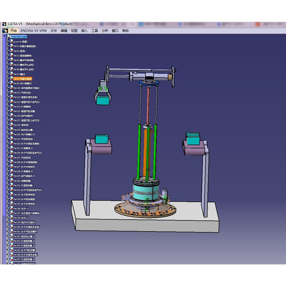Expand the Part19 tree node
This screenshot has width=286, height=286.
(x=8, y=129)
